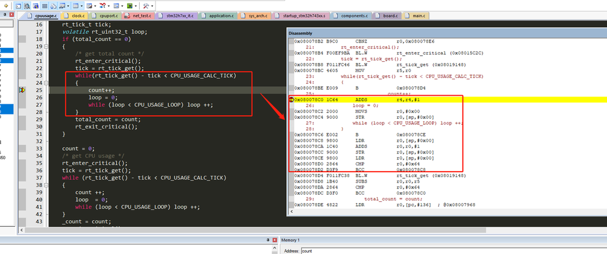
Task: Open the Toolbox hammer-and-wrench icon
Action: pos(146,6)
